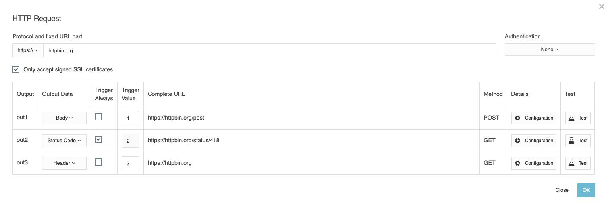Click the gear icon in out1 row

tap(518, 118)
